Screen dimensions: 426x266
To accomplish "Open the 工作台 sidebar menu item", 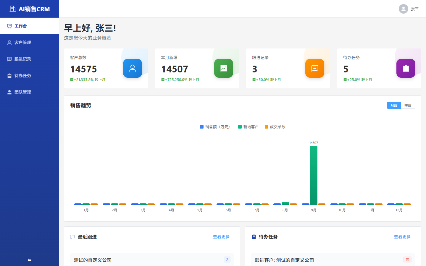I will click(x=30, y=26).
